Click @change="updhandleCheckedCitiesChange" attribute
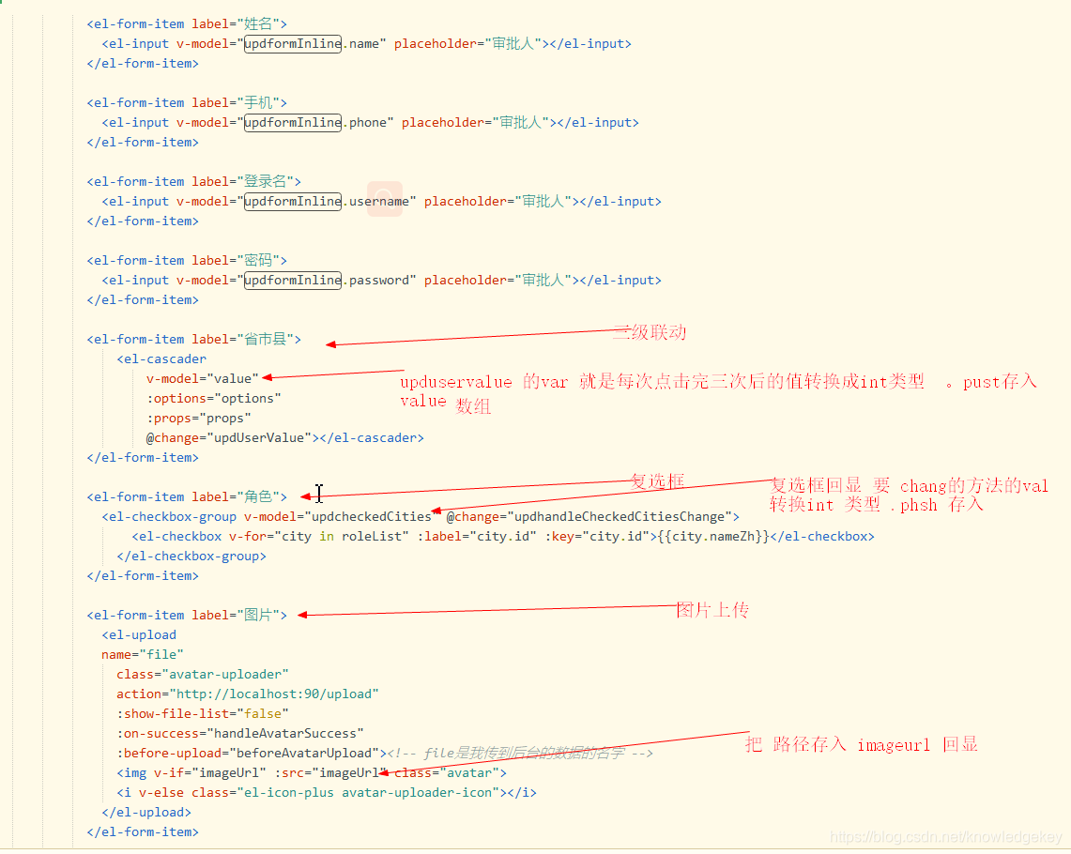 (x=589, y=517)
